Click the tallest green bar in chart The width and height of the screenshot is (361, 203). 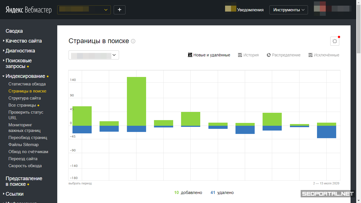coord(136,101)
